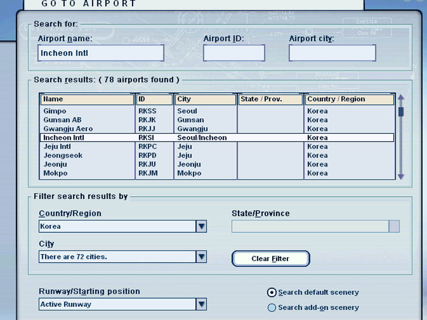Click the Country / Region column header
This screenshot has width=427, height=320.
pos(349,99)
